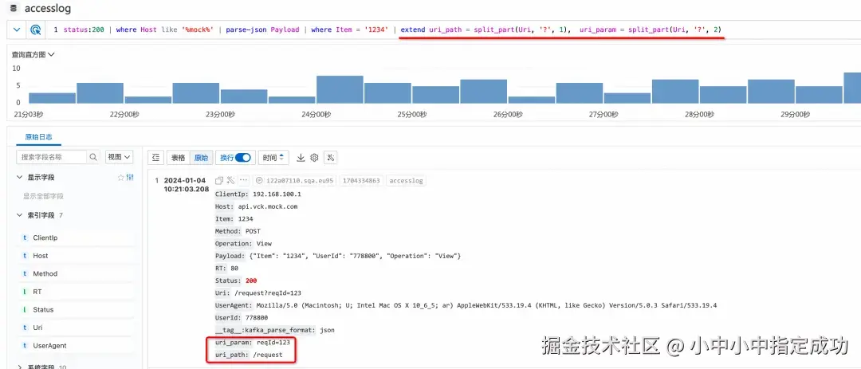Click the UserId value 778800
861x369 pixels.
[x=257, y=318]
